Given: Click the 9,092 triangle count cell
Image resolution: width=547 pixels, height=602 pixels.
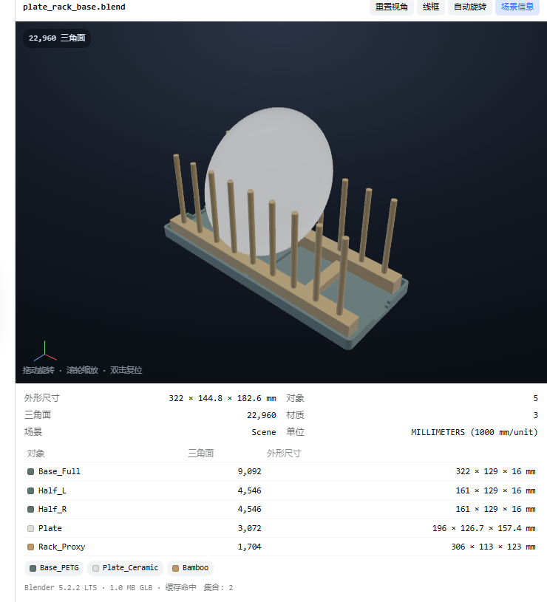Looking at the screenshot, I should pyautogui.click(x=249, y=471).
